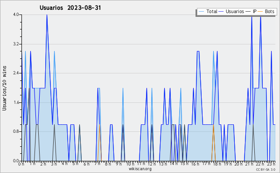Click the '10 h' x-axis label

(130, 164)
